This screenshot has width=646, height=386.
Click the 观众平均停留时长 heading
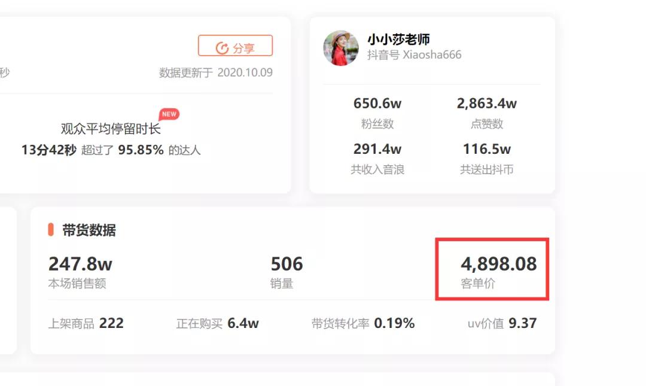pos(111,129)
